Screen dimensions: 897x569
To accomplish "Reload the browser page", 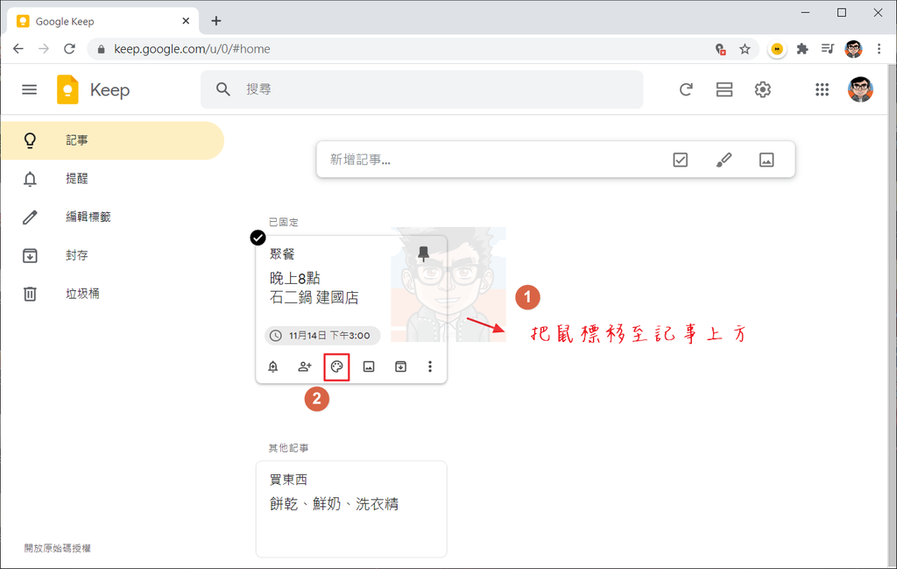I will (x=69, y=48).
